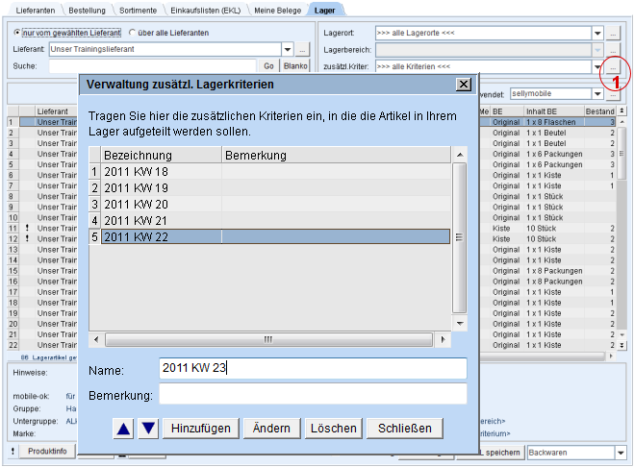634x467 pixels.
Task: Open the zusätzl. Kriterien browse button
Action: (611, 66)
